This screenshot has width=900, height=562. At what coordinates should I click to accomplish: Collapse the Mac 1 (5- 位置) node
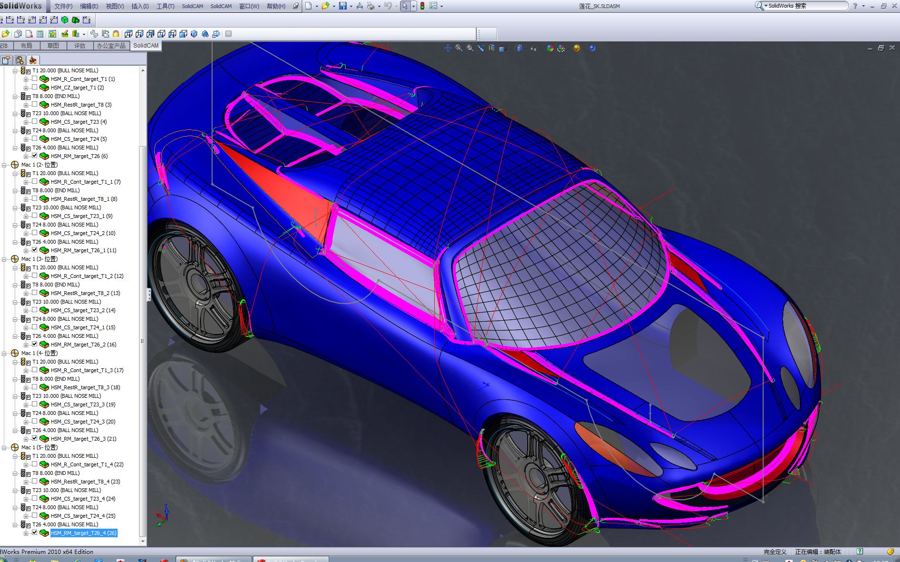(x=4, y=448)
